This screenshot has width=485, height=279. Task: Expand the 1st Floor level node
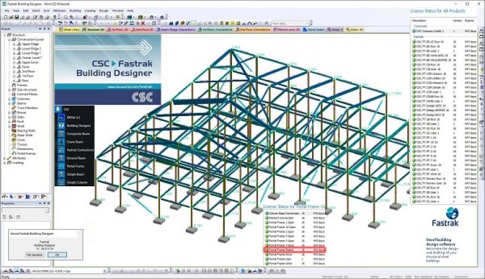(14, 76)
